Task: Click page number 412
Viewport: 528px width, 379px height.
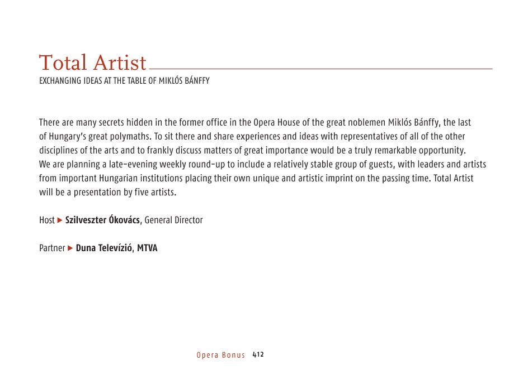Action: (258, 355)
